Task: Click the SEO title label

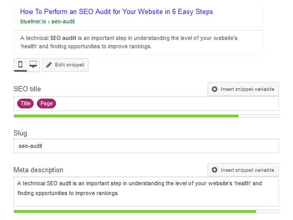Action: (27, 89)
